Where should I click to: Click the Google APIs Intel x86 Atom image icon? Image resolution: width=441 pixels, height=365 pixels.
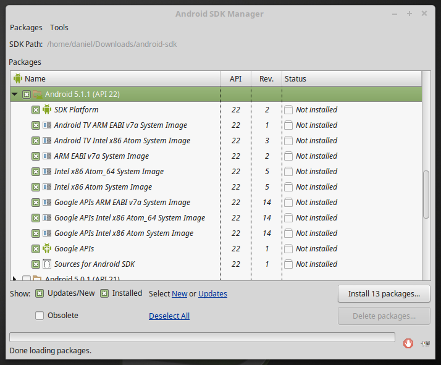(x=47, y=233)
